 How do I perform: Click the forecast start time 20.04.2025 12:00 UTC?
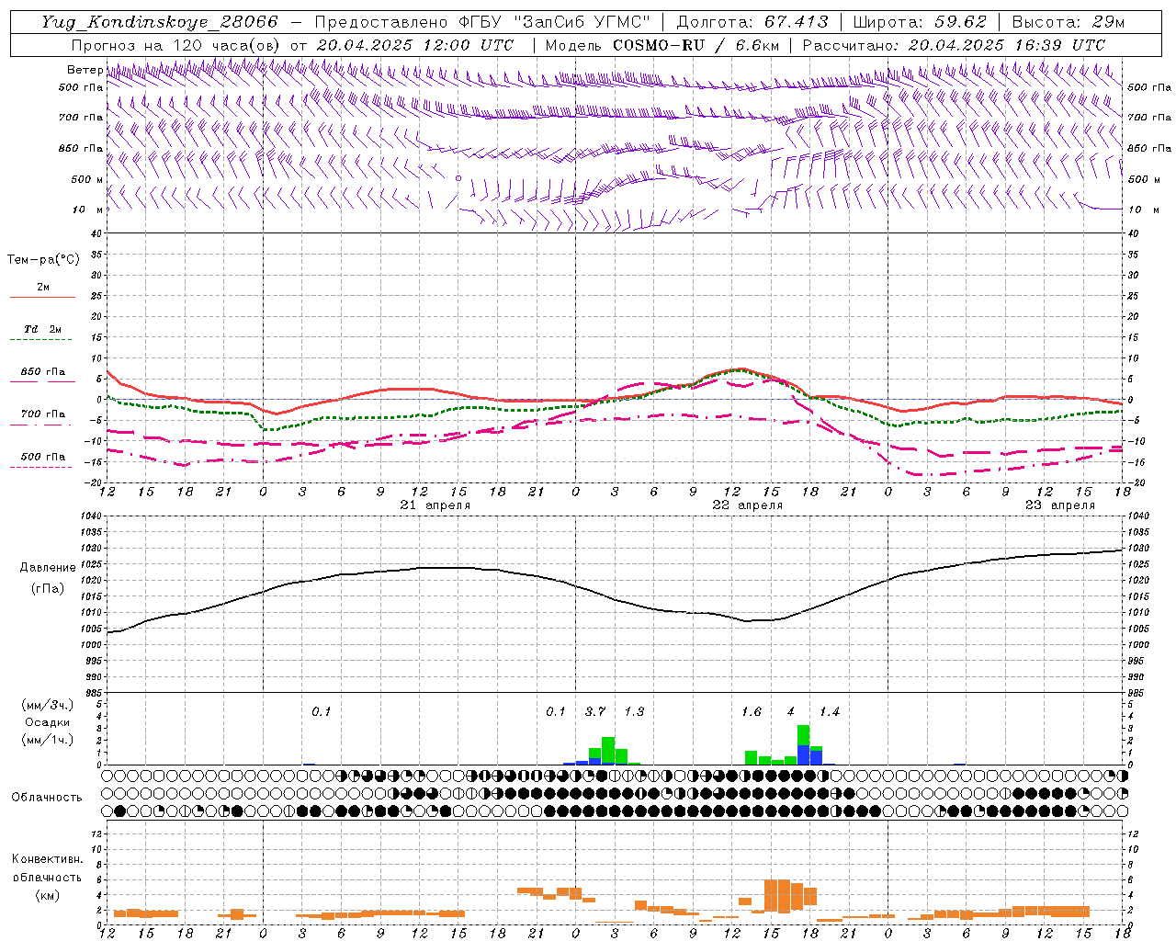pyautogui.click(x=415, y=45)
